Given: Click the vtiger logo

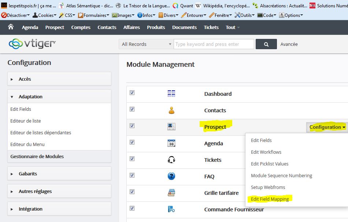Looking at the screenshot, I should click(32, 44).
